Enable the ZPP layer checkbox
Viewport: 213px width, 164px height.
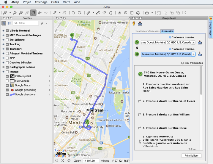pyautogui.click(x=7, y=58)
